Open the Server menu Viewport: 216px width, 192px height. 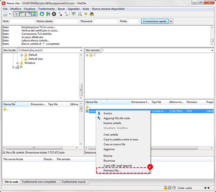click(x=61, y=9)
